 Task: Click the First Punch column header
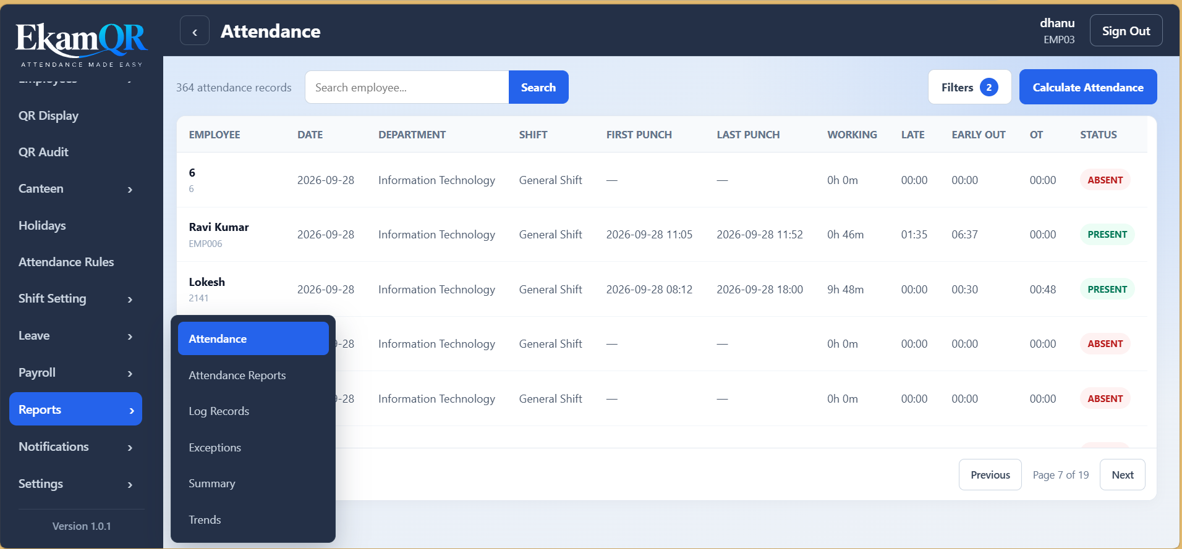[639, 135]
